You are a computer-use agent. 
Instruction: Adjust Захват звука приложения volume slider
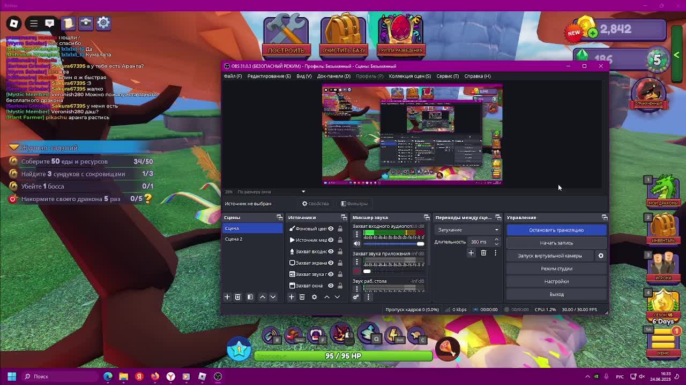click(x=394, y=271)
